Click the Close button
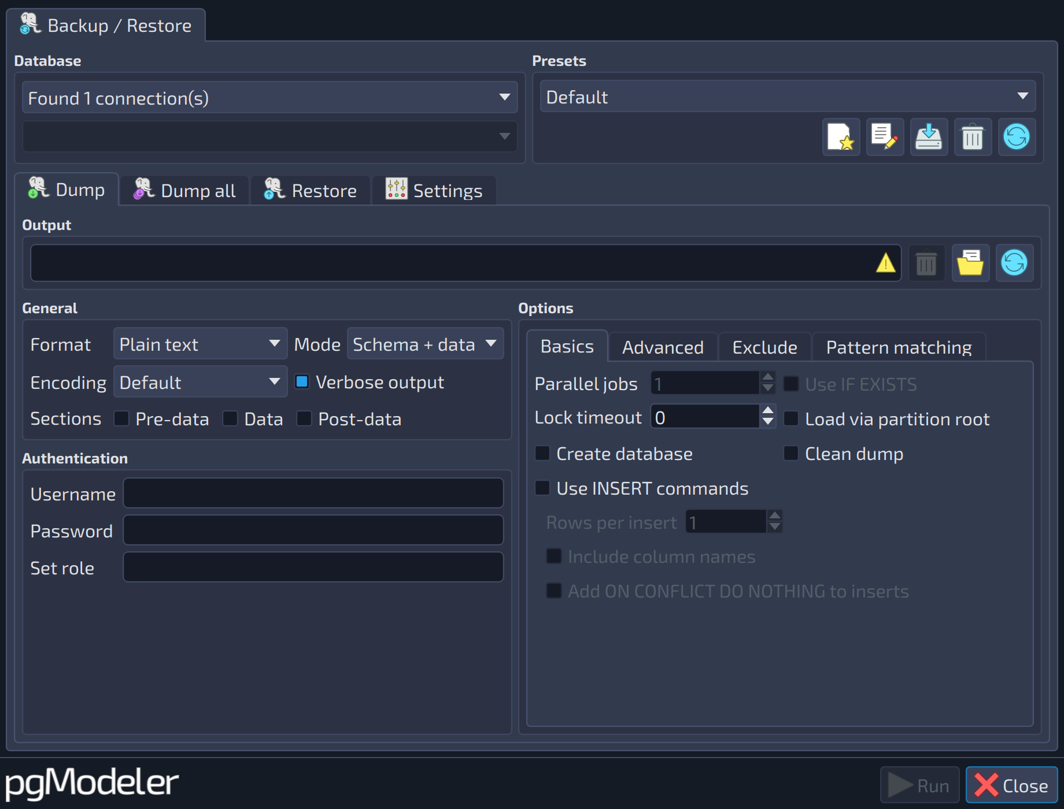The image size is (1064, 809). (x=1011, y=785)
